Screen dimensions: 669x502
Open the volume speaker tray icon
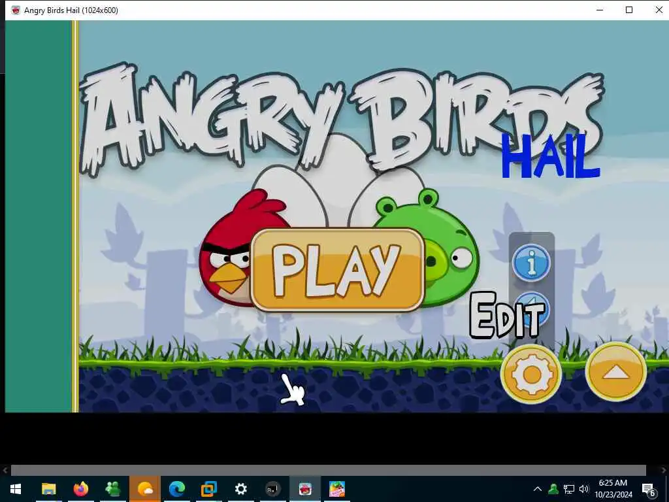(584, 489)
